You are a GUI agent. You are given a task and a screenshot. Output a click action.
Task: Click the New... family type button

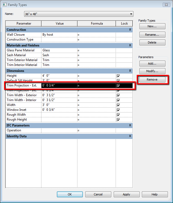152,26
